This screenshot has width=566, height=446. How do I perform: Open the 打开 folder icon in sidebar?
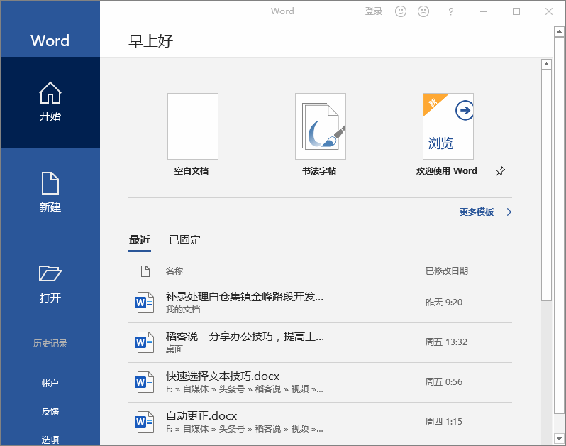coord(50,273)
